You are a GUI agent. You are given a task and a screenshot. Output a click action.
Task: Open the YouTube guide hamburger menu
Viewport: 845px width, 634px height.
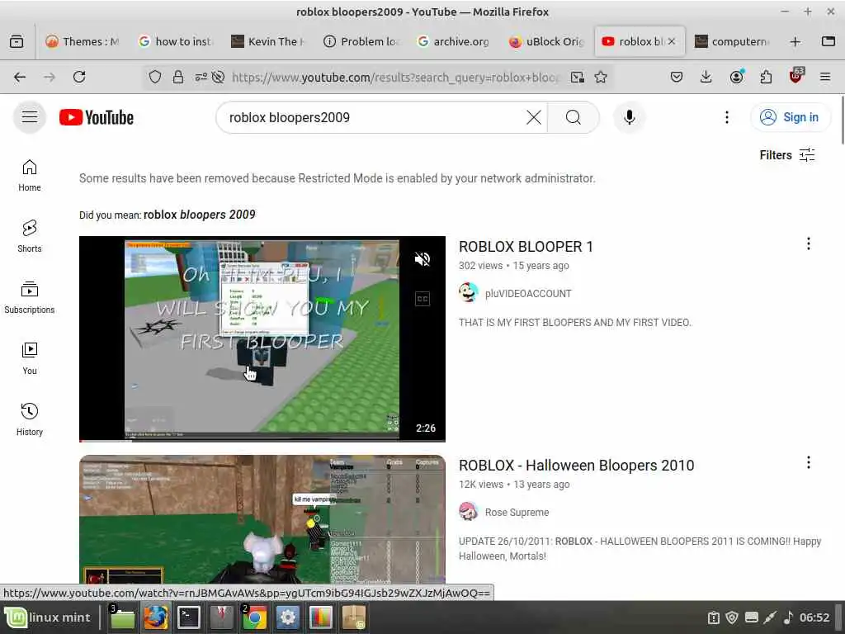pyautogui.click(x=30, y=117)
